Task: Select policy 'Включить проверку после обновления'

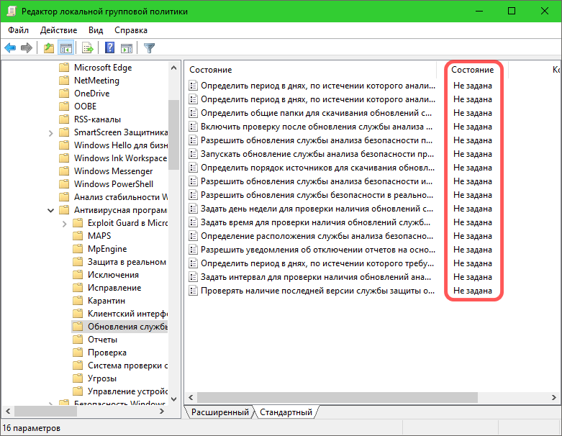Action: [x=316, y=126]
